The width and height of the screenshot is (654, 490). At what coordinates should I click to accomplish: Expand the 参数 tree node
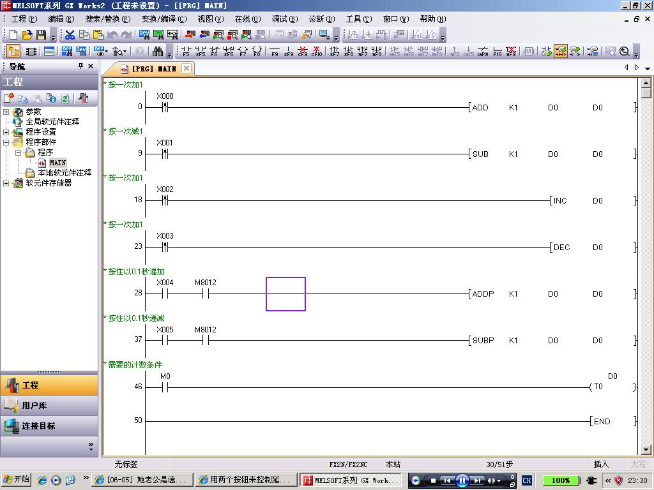[x=6, y=112]
